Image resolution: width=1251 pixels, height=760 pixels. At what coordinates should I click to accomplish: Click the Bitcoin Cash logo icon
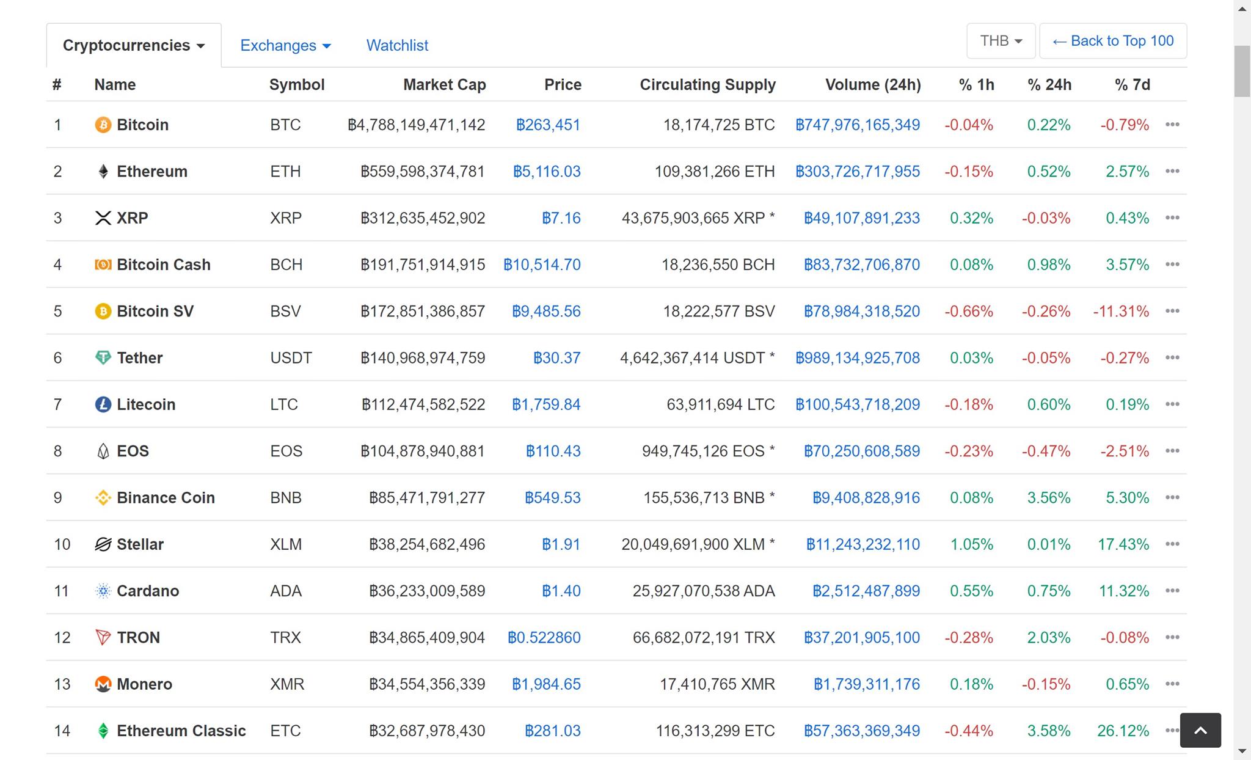tap(103, 265)
